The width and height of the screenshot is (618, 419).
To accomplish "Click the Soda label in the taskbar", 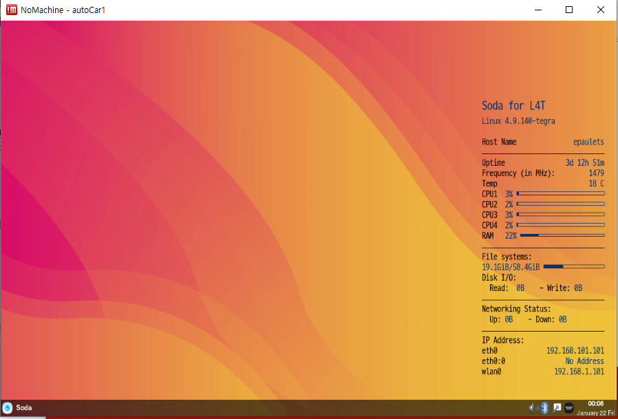I will coord(24,407).
